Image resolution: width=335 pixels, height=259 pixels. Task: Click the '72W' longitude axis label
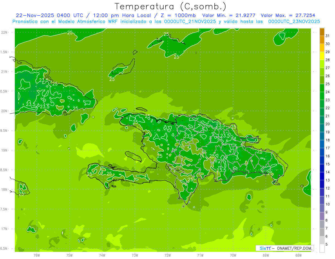tap(167, 255)
